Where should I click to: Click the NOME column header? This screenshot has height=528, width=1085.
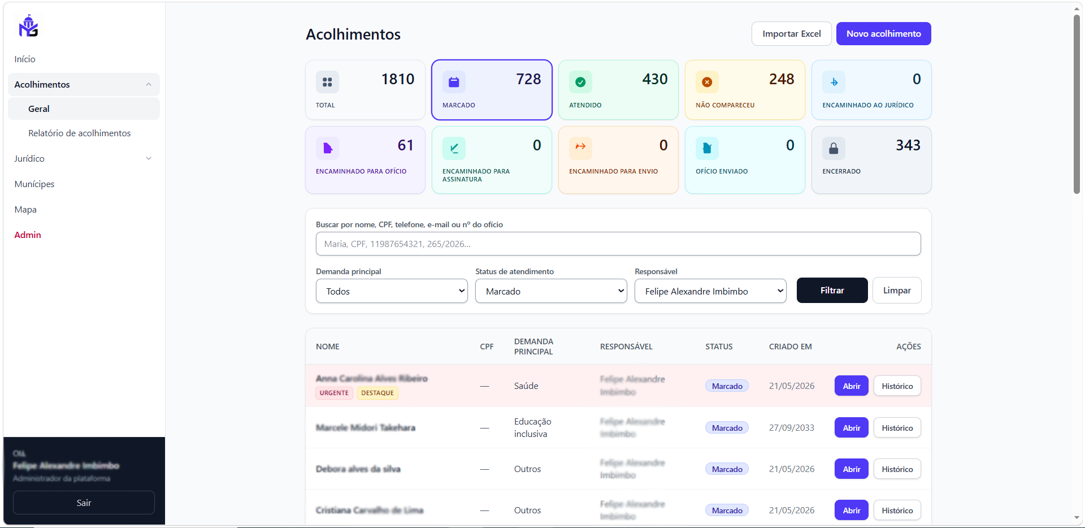pos(328,347)
